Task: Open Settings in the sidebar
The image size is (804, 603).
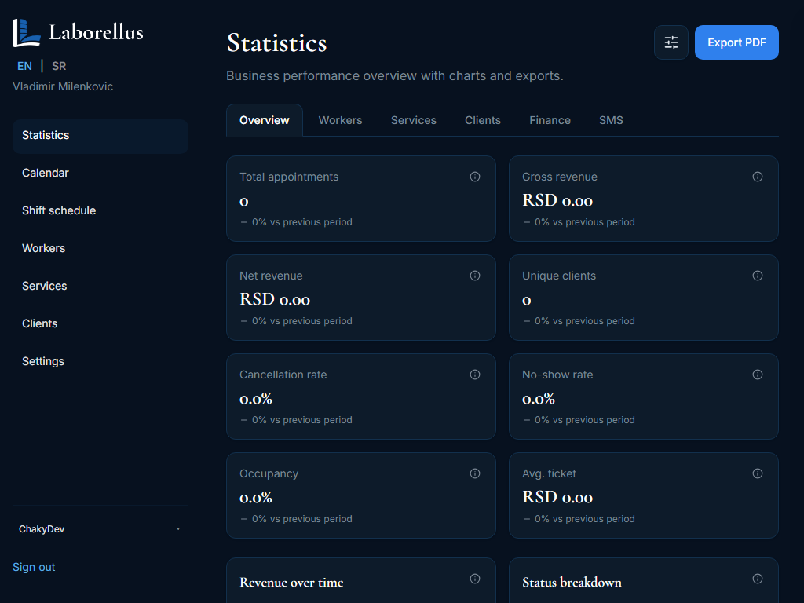Action: (x=100, y=361)
